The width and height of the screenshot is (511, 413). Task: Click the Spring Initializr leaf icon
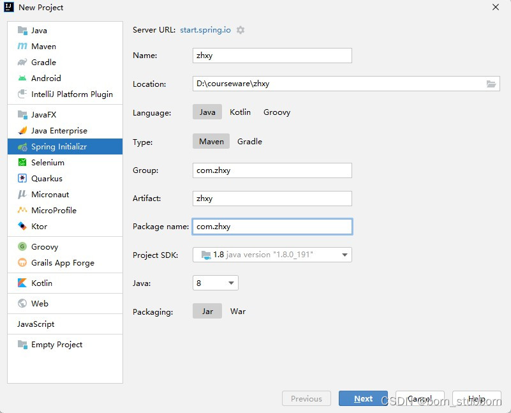[22, 147]
